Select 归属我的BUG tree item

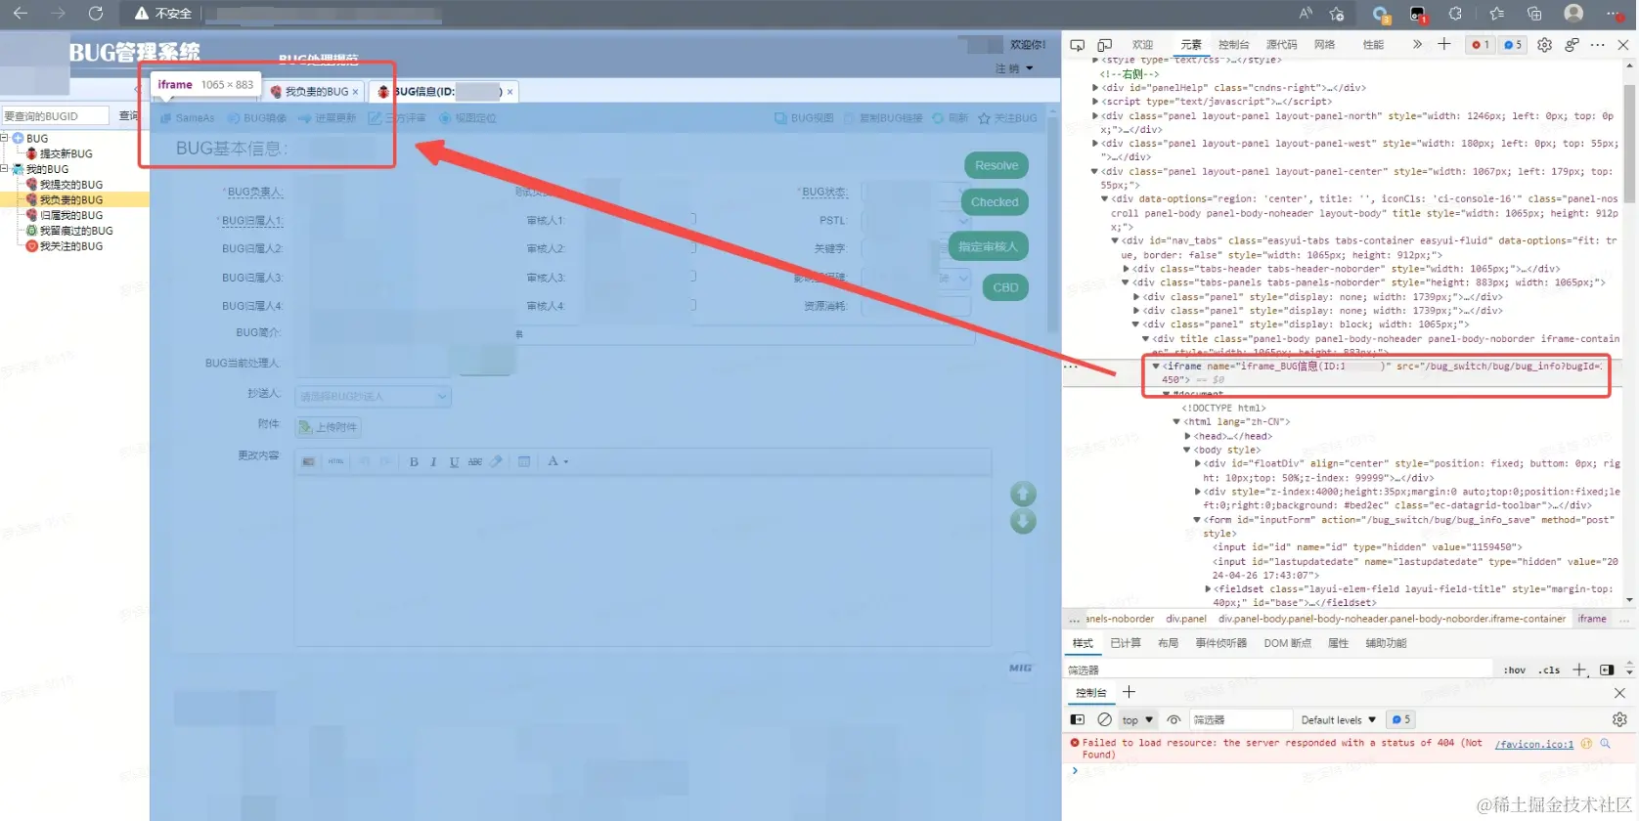70,215
